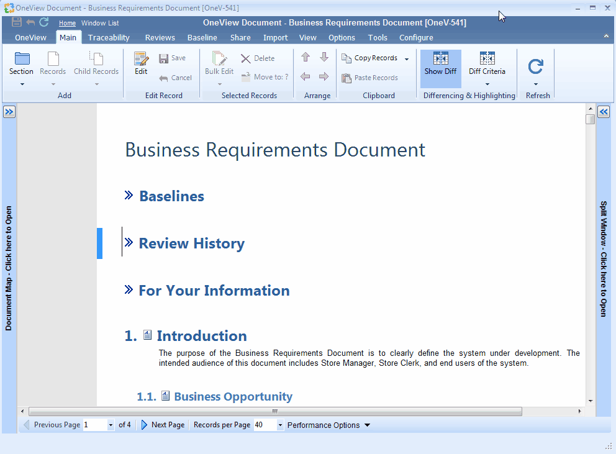Switch to the Configure tab
The width and height of the screenshot is (616, 454).
click(417, 37)
